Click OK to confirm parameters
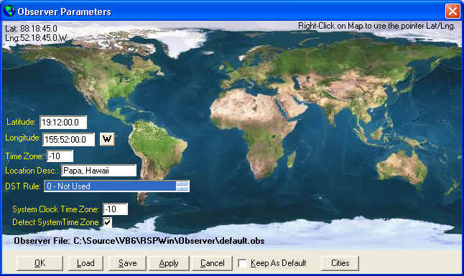 (40, 263)
